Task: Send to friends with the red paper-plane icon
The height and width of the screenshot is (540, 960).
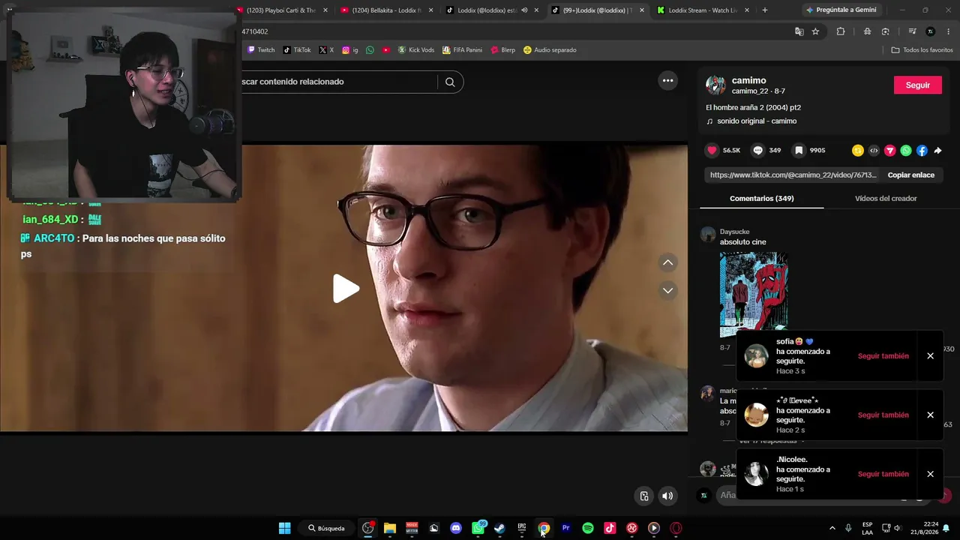Action: pyautogui.click(x=890, y=151)
